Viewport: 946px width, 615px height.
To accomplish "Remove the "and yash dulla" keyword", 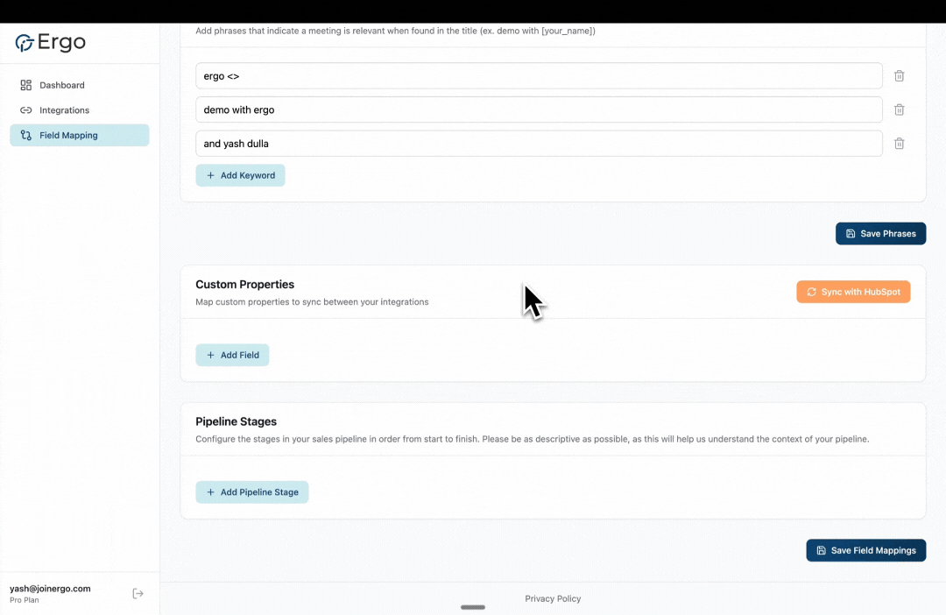I will tap(899, 144).
